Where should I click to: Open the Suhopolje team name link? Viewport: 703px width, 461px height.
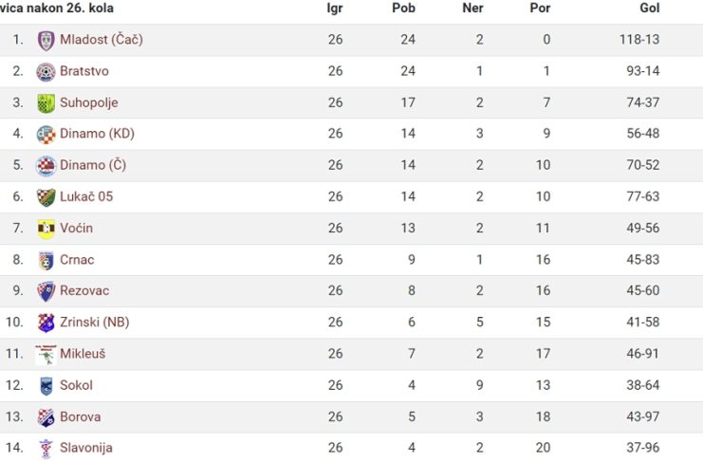pos(89,102)
